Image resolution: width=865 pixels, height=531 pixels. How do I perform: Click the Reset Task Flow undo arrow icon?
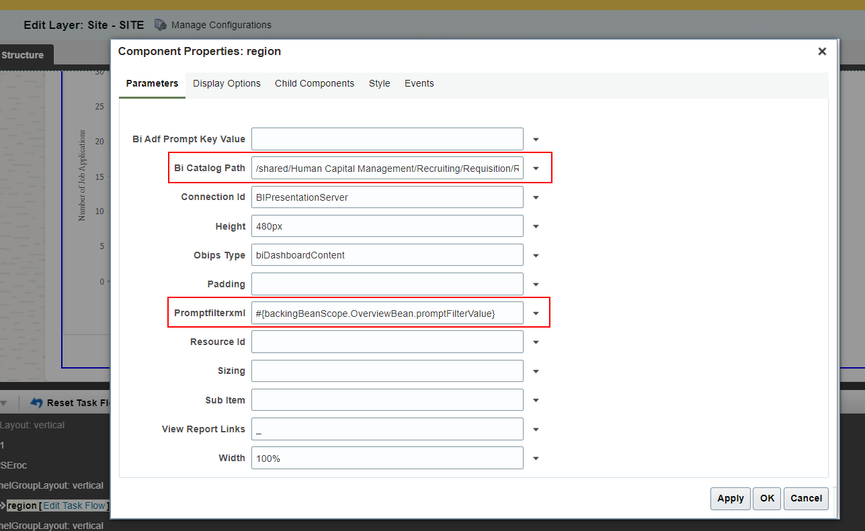coord(36,402)
